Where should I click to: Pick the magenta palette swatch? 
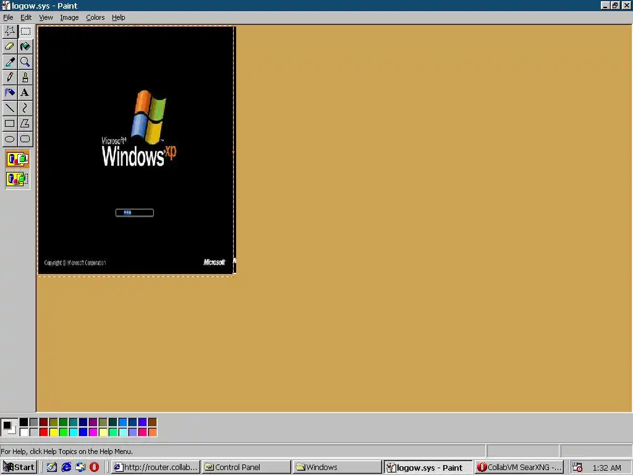pyautogui.click(x=93, y=432)
